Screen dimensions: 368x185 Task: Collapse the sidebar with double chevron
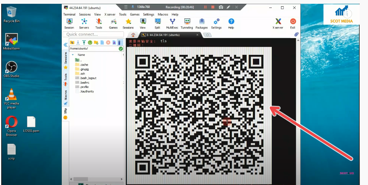[66, 45]
